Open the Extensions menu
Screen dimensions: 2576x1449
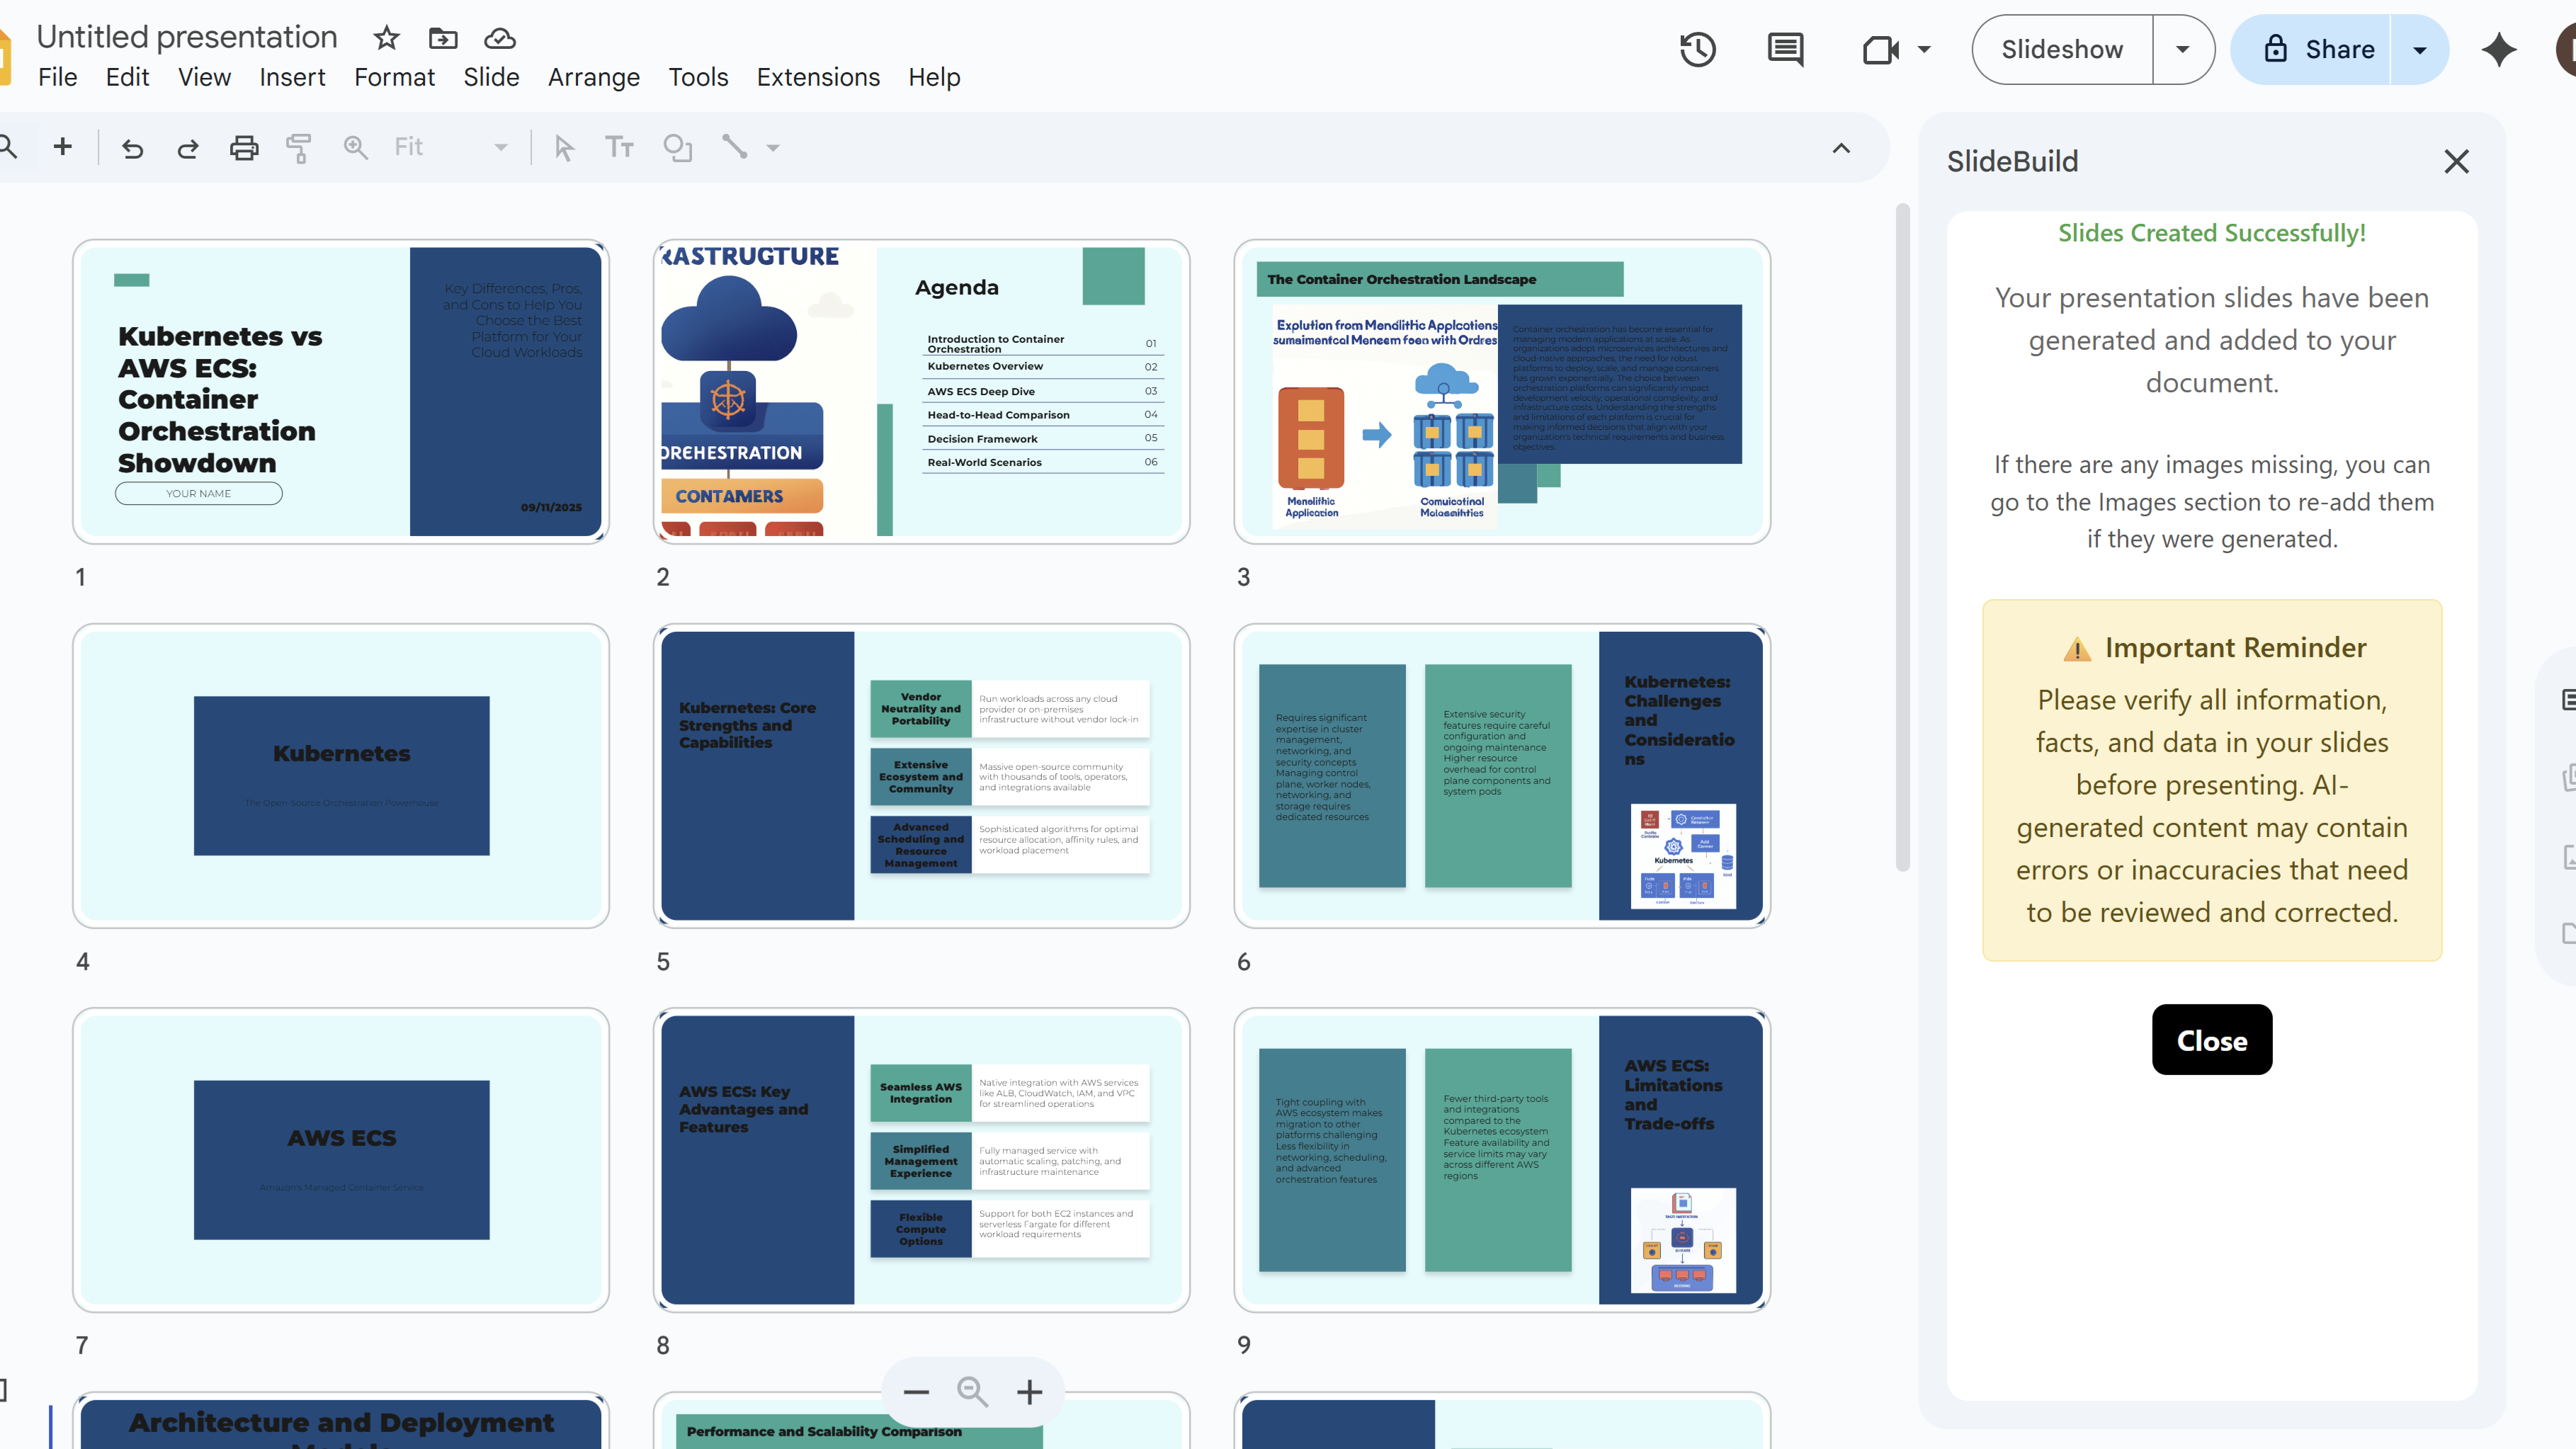[x=818, y=77]
